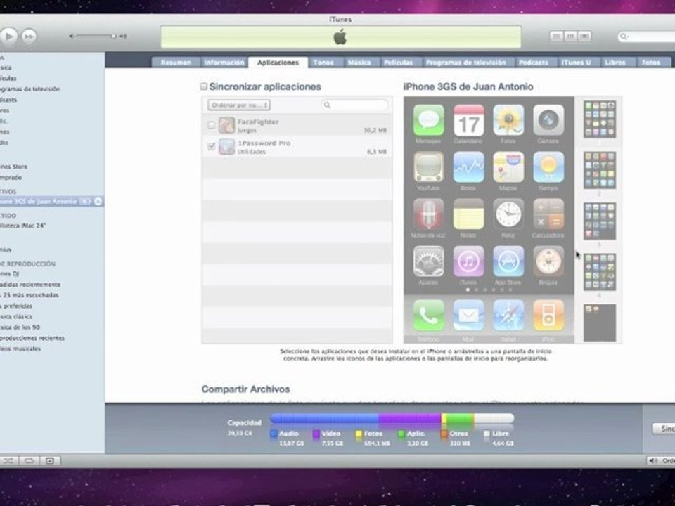
Task: Open the Información tab
Action: 224,63
